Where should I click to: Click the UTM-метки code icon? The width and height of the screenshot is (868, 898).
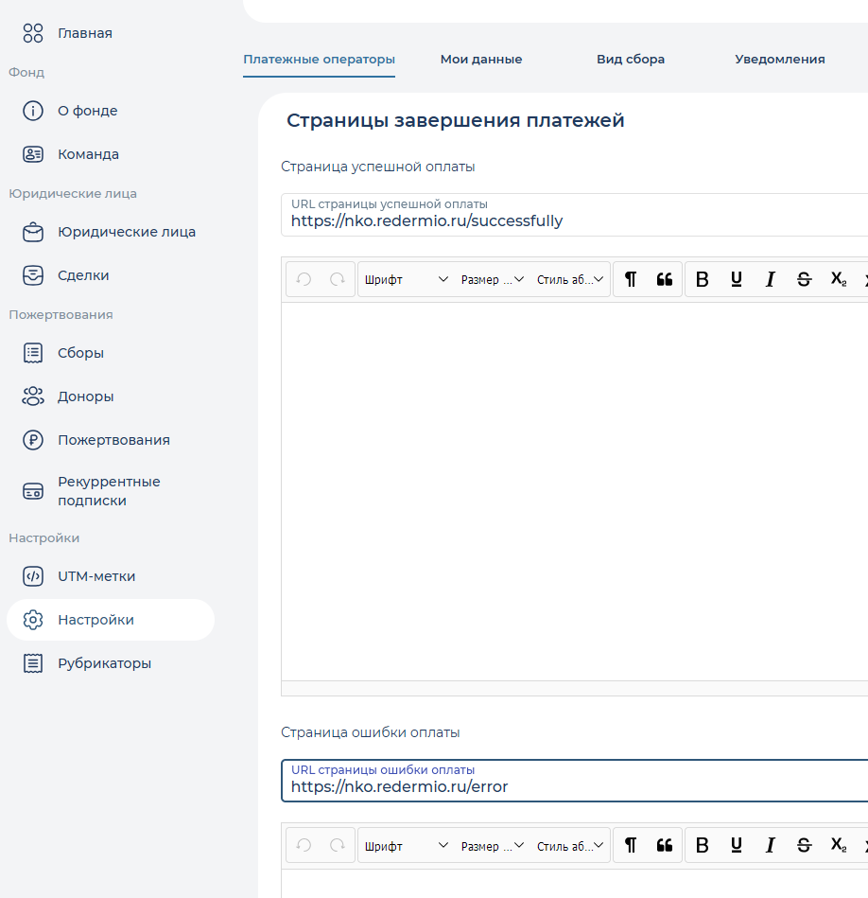(32, 576)
